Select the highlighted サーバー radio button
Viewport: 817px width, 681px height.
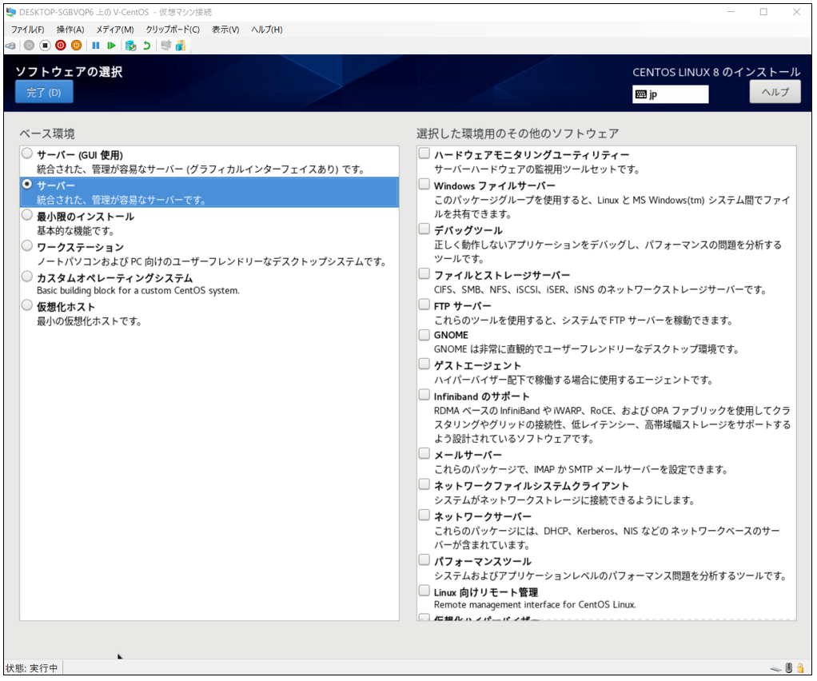pyautogui.click(x=27, y=185)
